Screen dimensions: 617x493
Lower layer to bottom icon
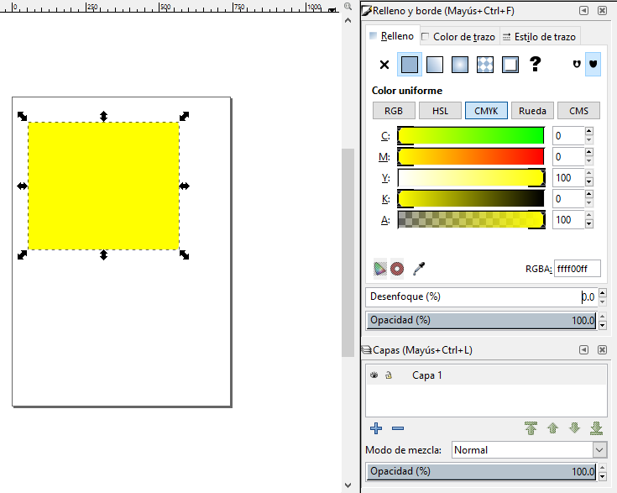coord(597,428)
